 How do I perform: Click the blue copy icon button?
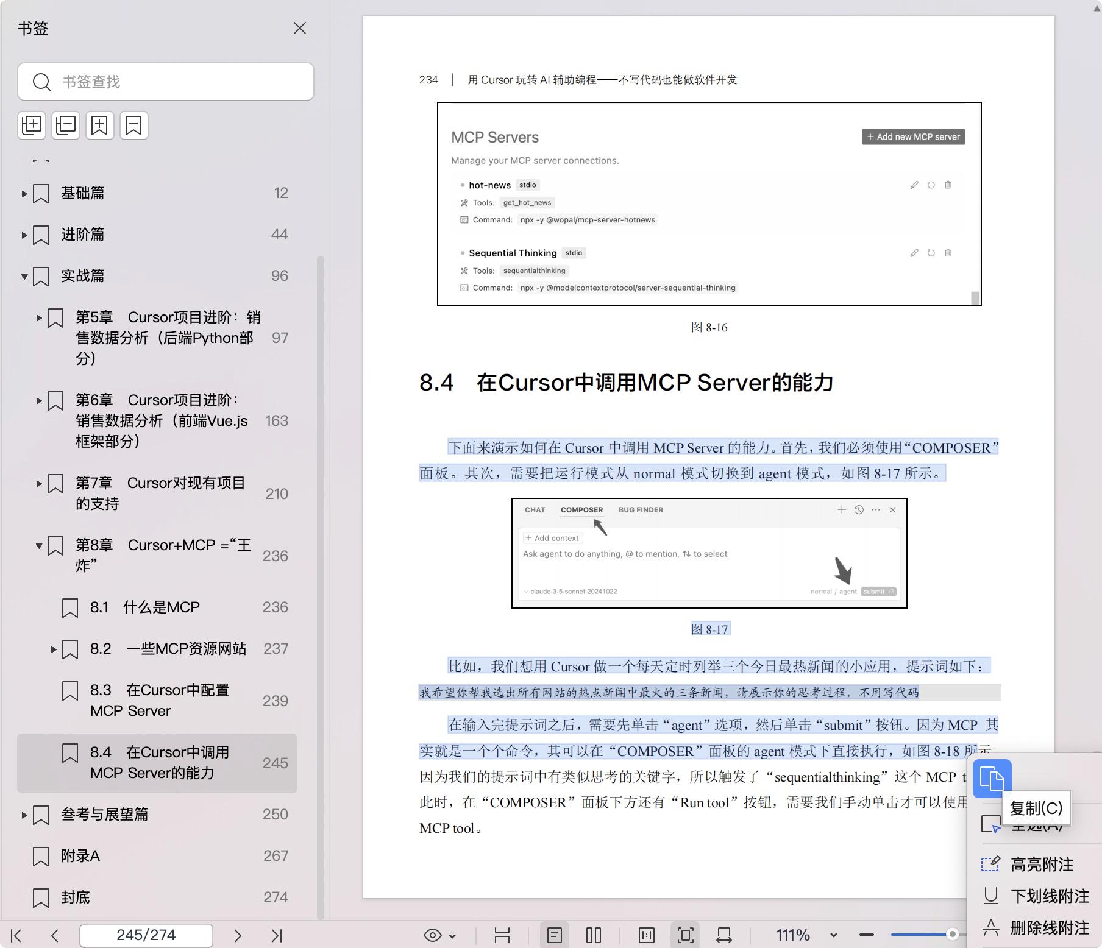(992, 779)
